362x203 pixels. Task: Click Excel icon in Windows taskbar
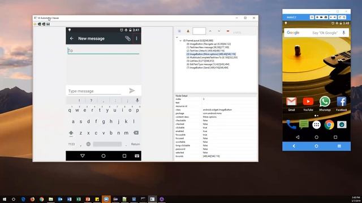coord(79,199)
